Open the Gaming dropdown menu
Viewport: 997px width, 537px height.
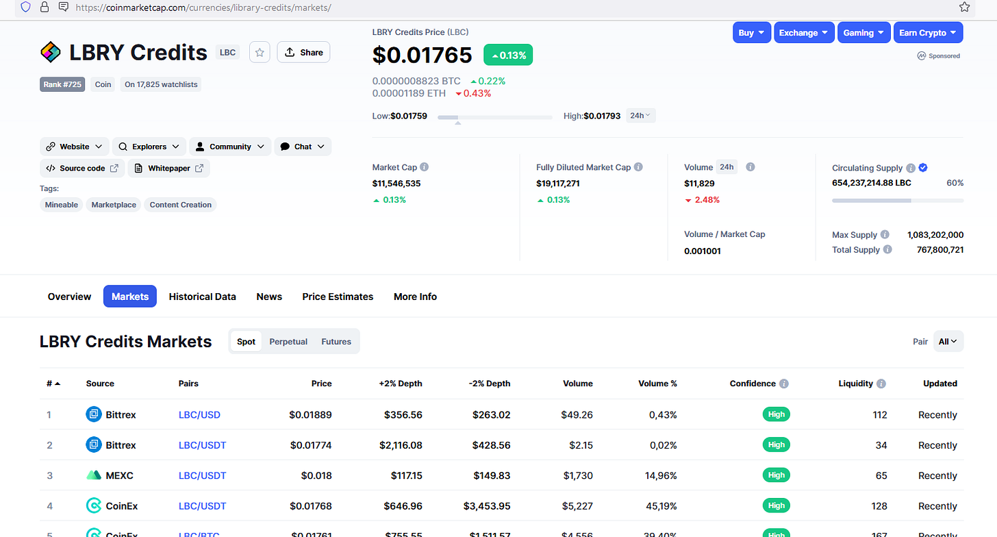(x=863, y=33)
